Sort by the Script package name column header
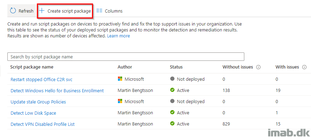Image resolution: width=311 pixels, height=137 pixels. click(x=32, y=67)
